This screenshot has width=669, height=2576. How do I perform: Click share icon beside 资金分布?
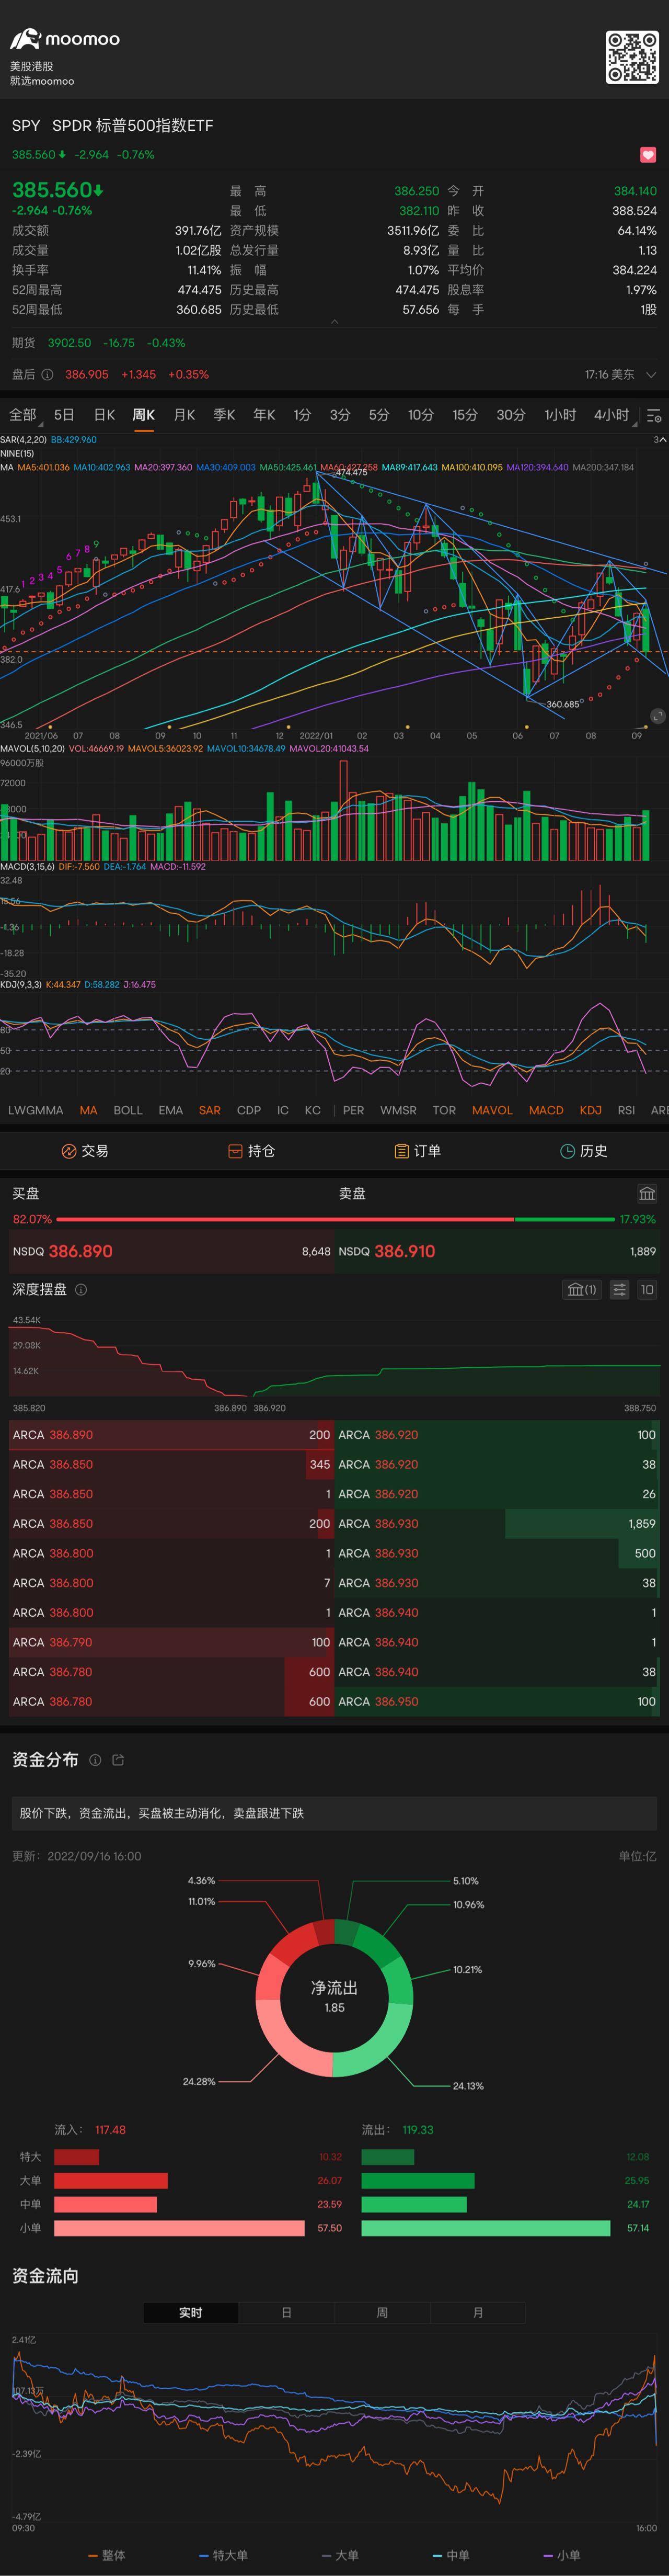118,1760
